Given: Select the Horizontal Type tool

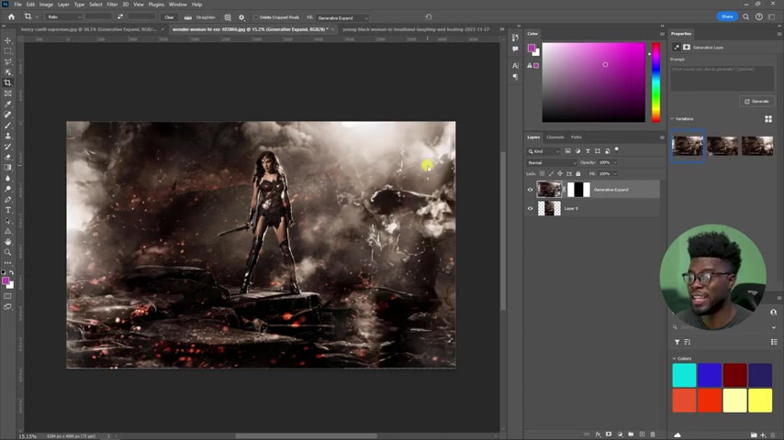Looking at the screenshot, I should click(7, 210).
